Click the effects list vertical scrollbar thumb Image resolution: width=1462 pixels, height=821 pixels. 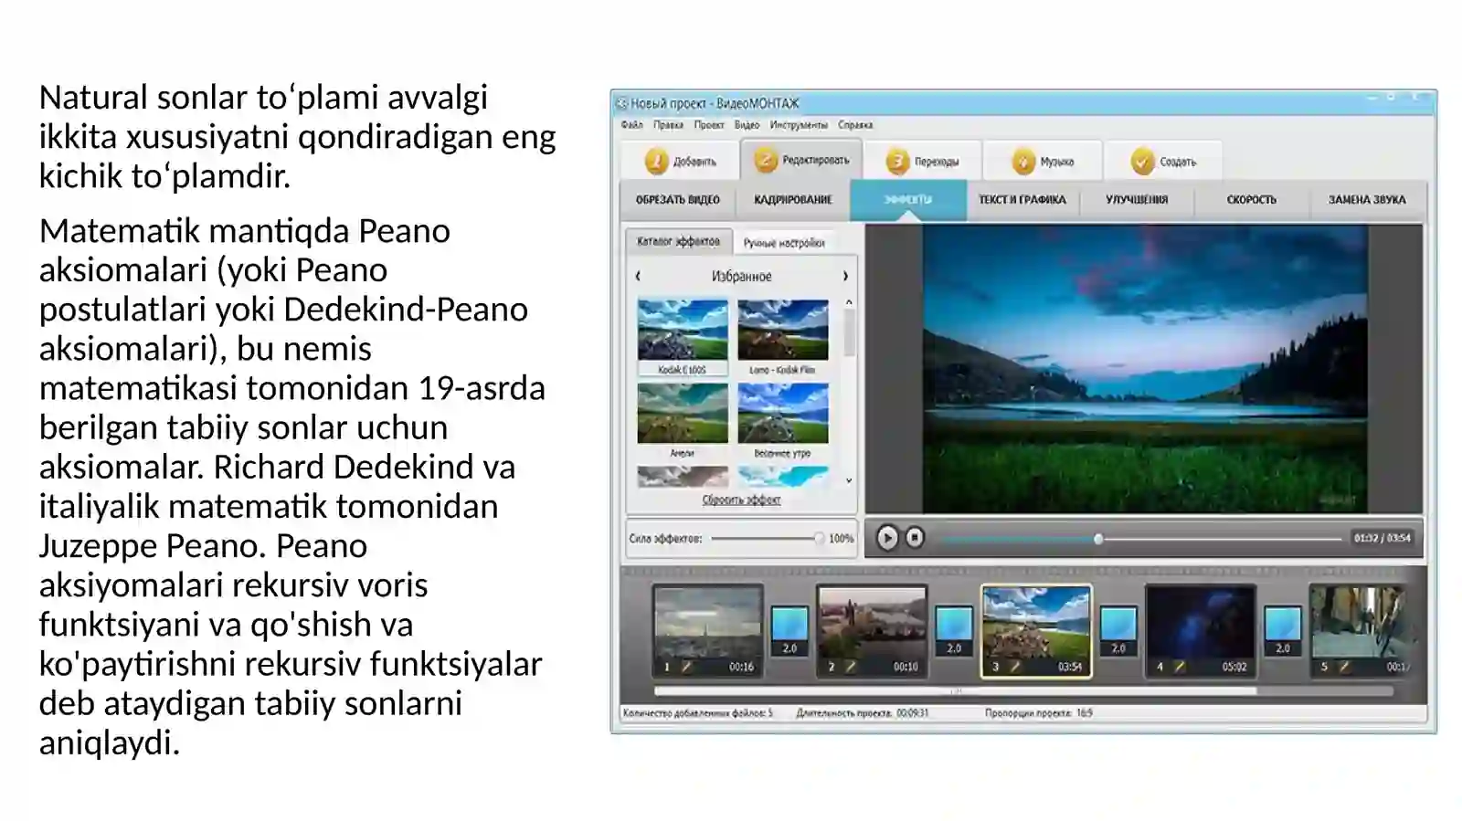pyautogui.click(x=849, y=332)
